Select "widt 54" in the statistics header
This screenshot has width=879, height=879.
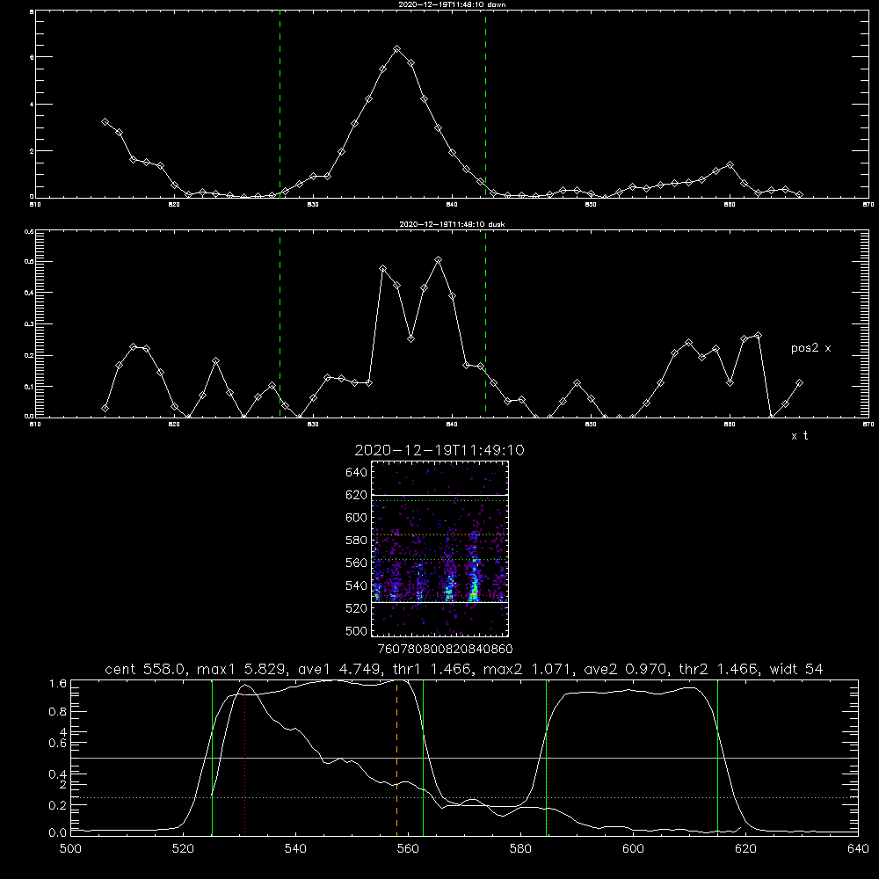pos(796,669)
